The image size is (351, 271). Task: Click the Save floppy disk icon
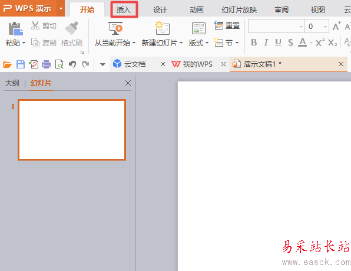coord(21,64)
